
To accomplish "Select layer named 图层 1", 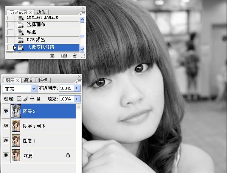I will (x=43, y=141).
